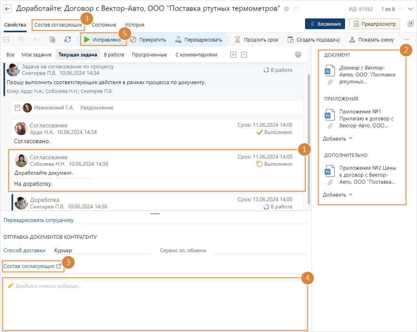
Task: Click the refresh icon in toolbar
Action: coord(68,40)
